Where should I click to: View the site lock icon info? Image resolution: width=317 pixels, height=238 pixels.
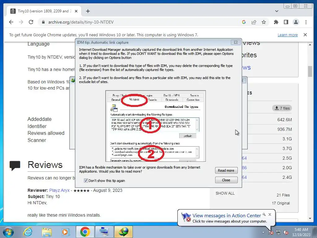coord(43,22)
